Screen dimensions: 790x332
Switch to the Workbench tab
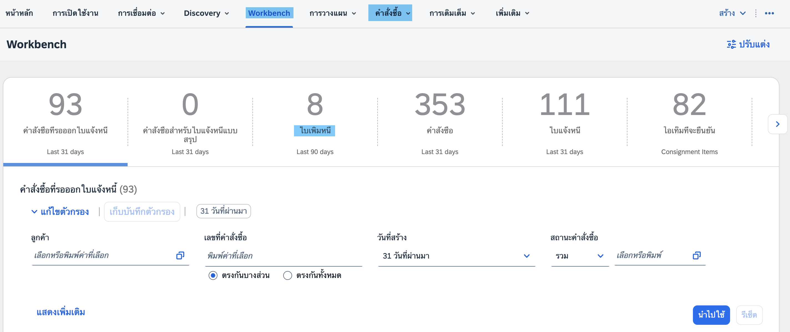point(269,13)
